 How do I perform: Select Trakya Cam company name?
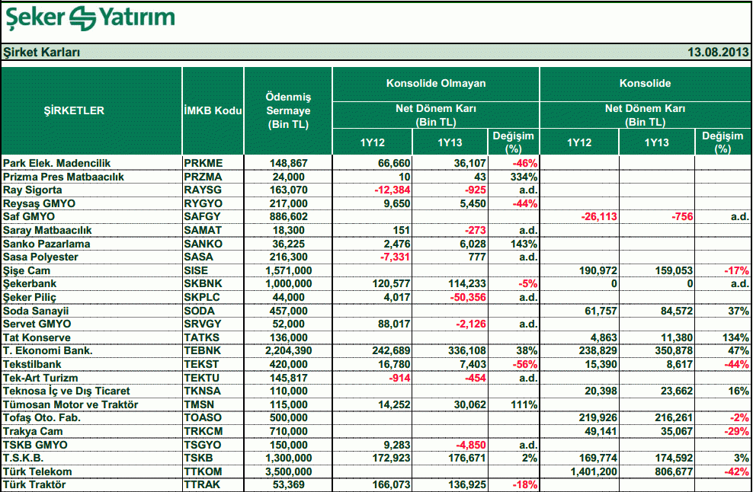pos(33,431)
